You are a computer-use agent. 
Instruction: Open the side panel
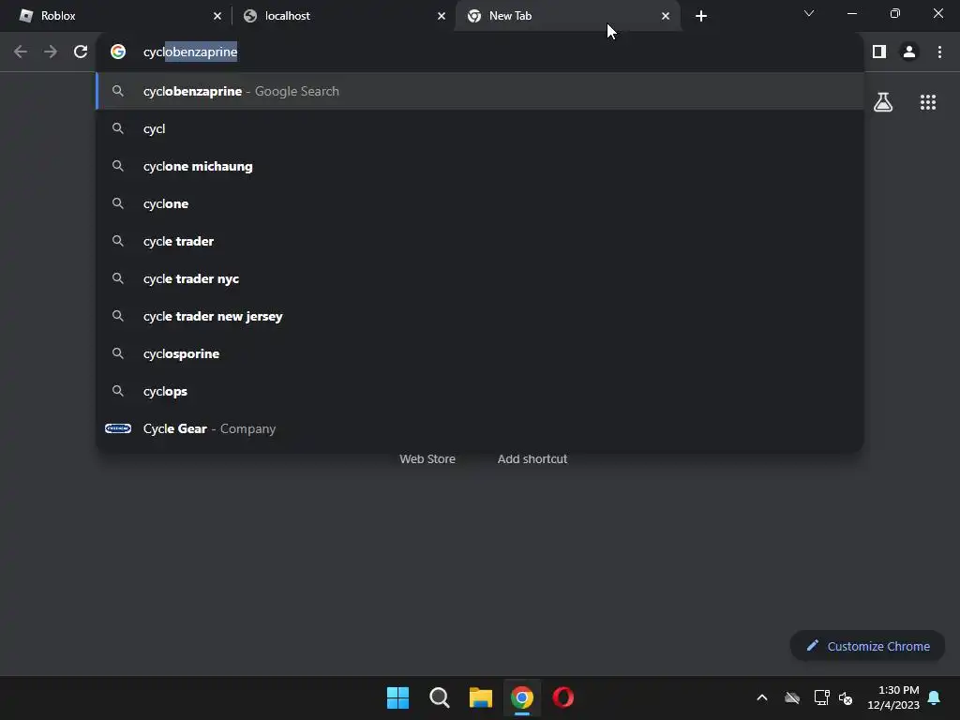pos(879,52)
